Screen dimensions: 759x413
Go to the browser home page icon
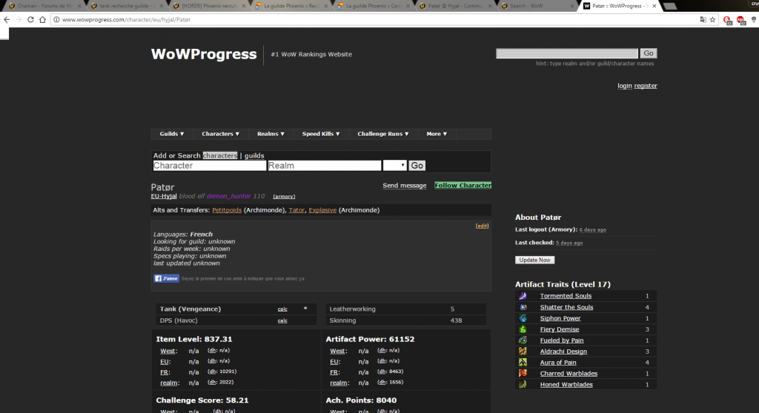(42, 20)
